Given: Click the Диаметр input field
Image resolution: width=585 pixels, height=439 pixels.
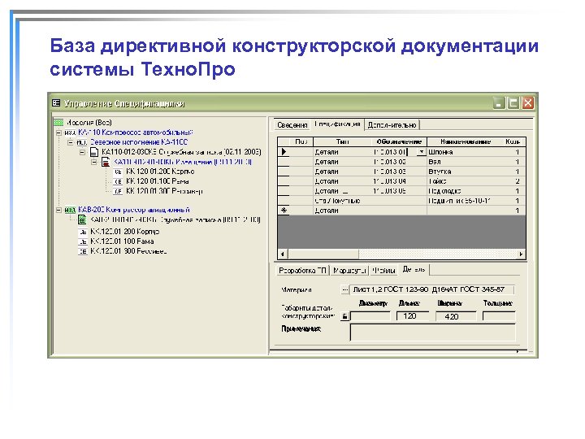Looking at the screenshot, I should 370,316.
